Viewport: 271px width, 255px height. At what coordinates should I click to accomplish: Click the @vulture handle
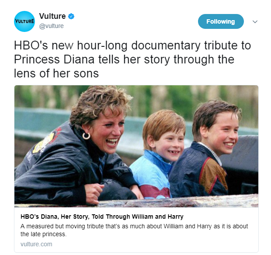pos(51,26)
